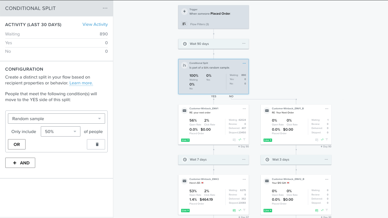Click envelope icon on Customer-Winback_EM#2 card

[x=184, y=181]
